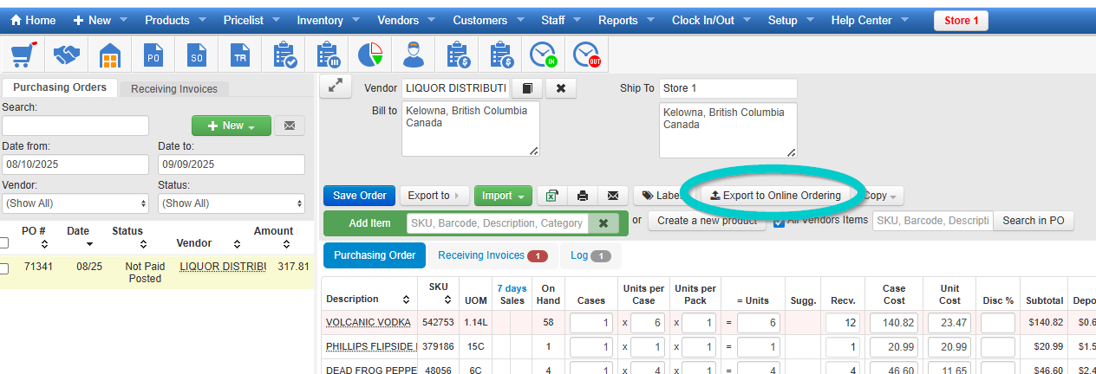
Task: Open the Vendor filter Show All dropdown
Action: click(x=75, y=203)
